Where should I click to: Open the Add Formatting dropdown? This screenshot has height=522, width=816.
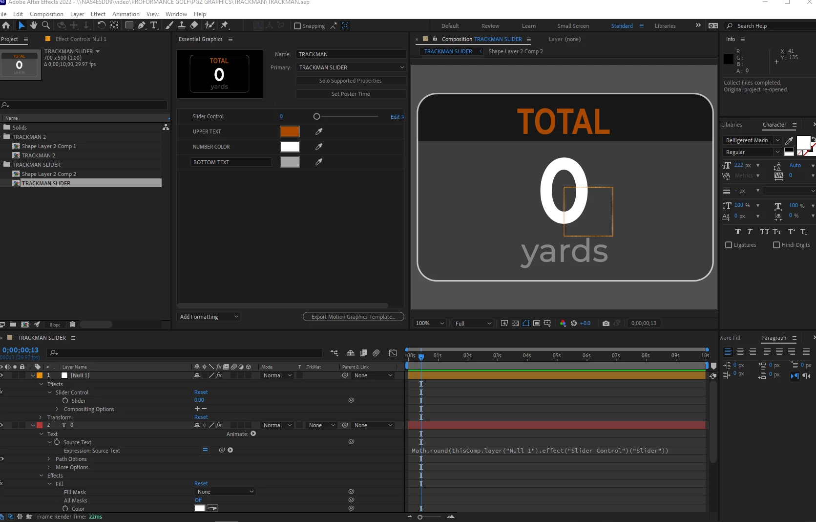click(209, 317)
